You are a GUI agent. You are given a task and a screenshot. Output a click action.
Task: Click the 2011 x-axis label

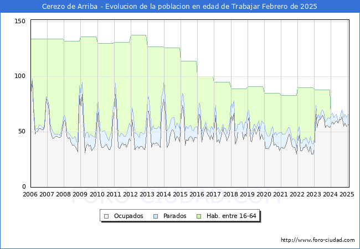tap(114, 194)
